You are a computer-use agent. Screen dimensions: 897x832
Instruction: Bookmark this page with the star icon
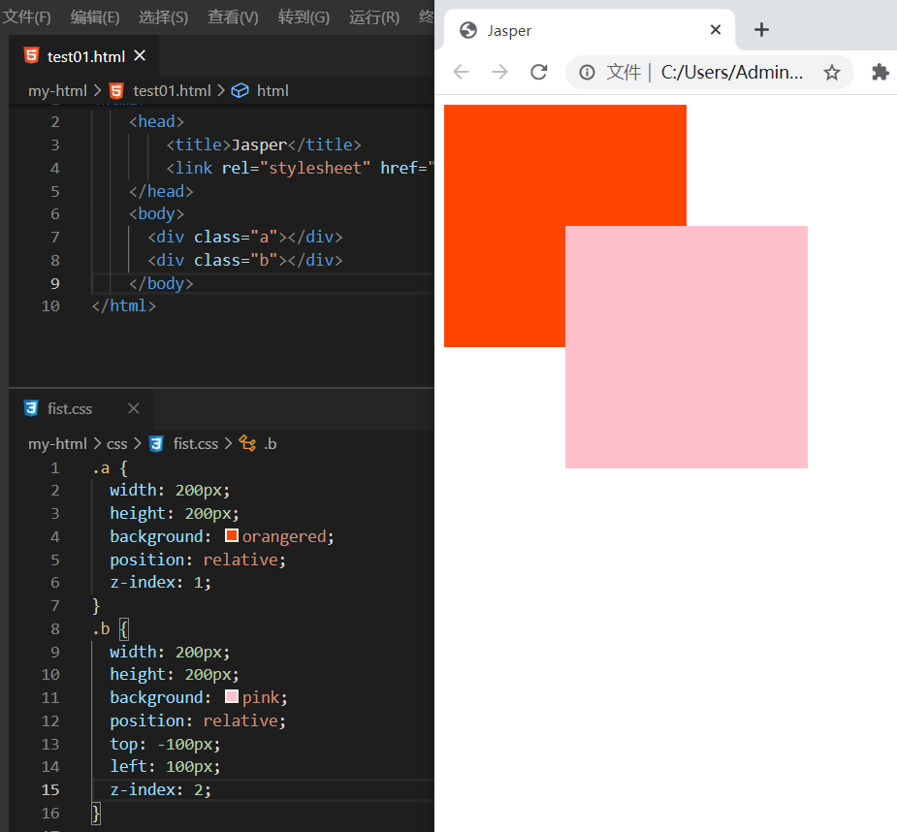832,72
